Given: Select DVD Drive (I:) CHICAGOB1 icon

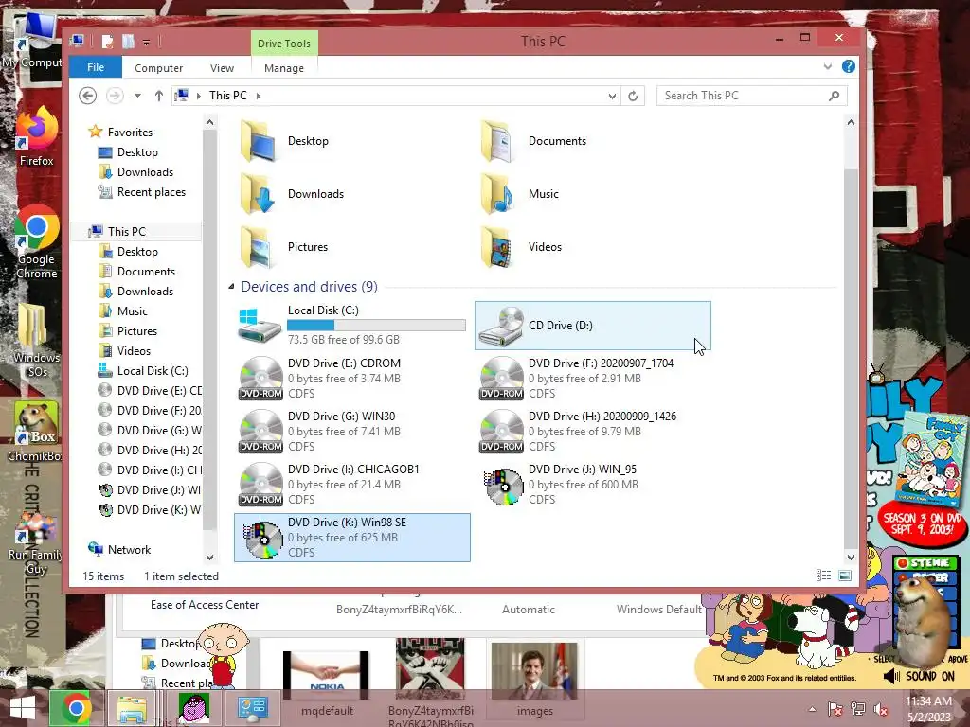Looking at the screenshot, I should (x=260, y=485).
